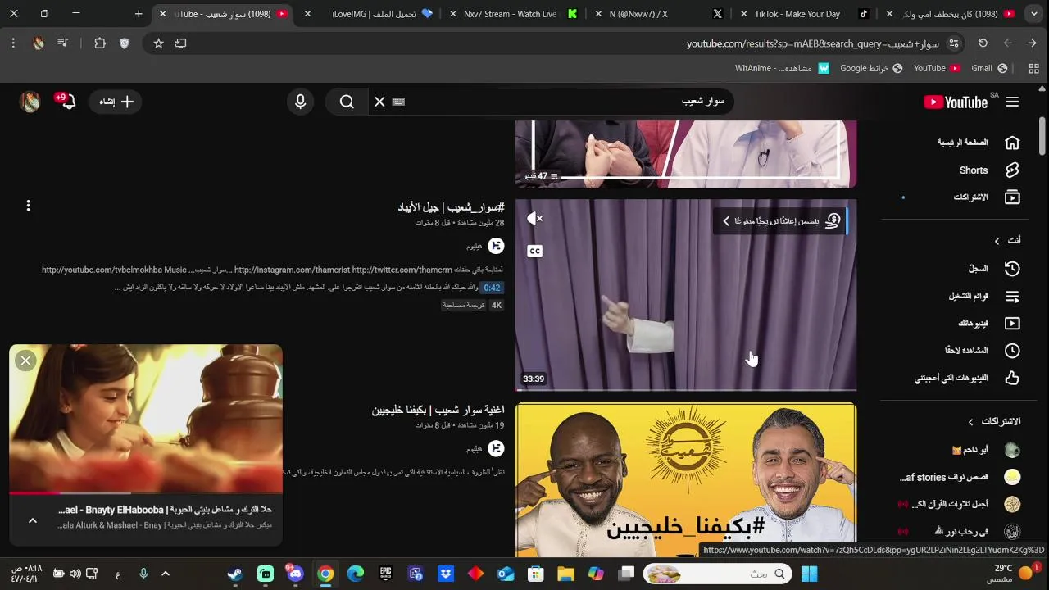Open the بكيفنا_خليجيين yellow thumbnail
1049x590 pixels.
pos(686,479)
